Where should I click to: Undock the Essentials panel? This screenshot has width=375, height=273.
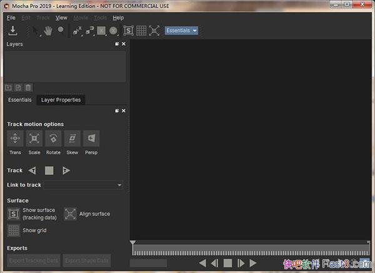pos(117,111)
